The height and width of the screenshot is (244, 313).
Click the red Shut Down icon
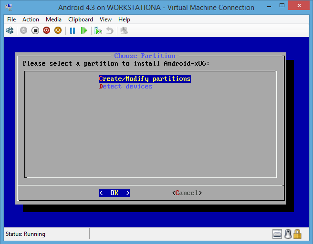46,30
